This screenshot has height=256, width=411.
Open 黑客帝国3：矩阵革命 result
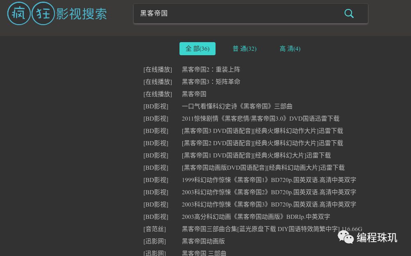[x=211, y=82]
